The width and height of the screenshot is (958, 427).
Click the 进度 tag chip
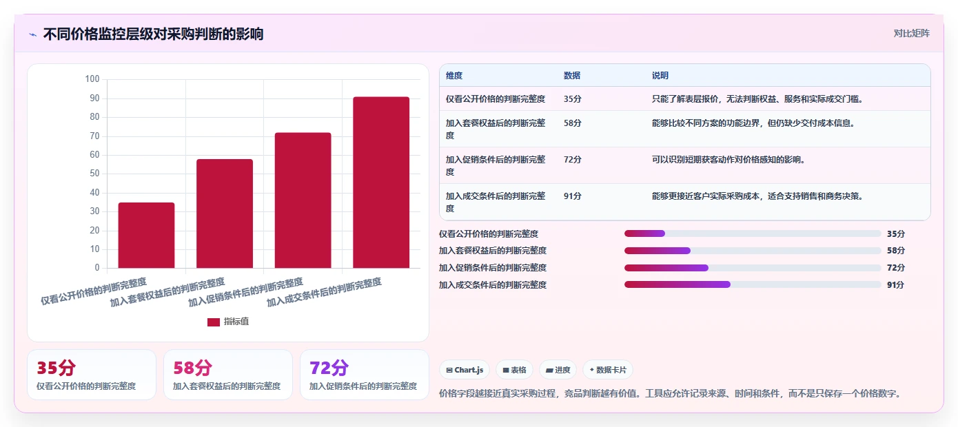[x=558, y=370]
